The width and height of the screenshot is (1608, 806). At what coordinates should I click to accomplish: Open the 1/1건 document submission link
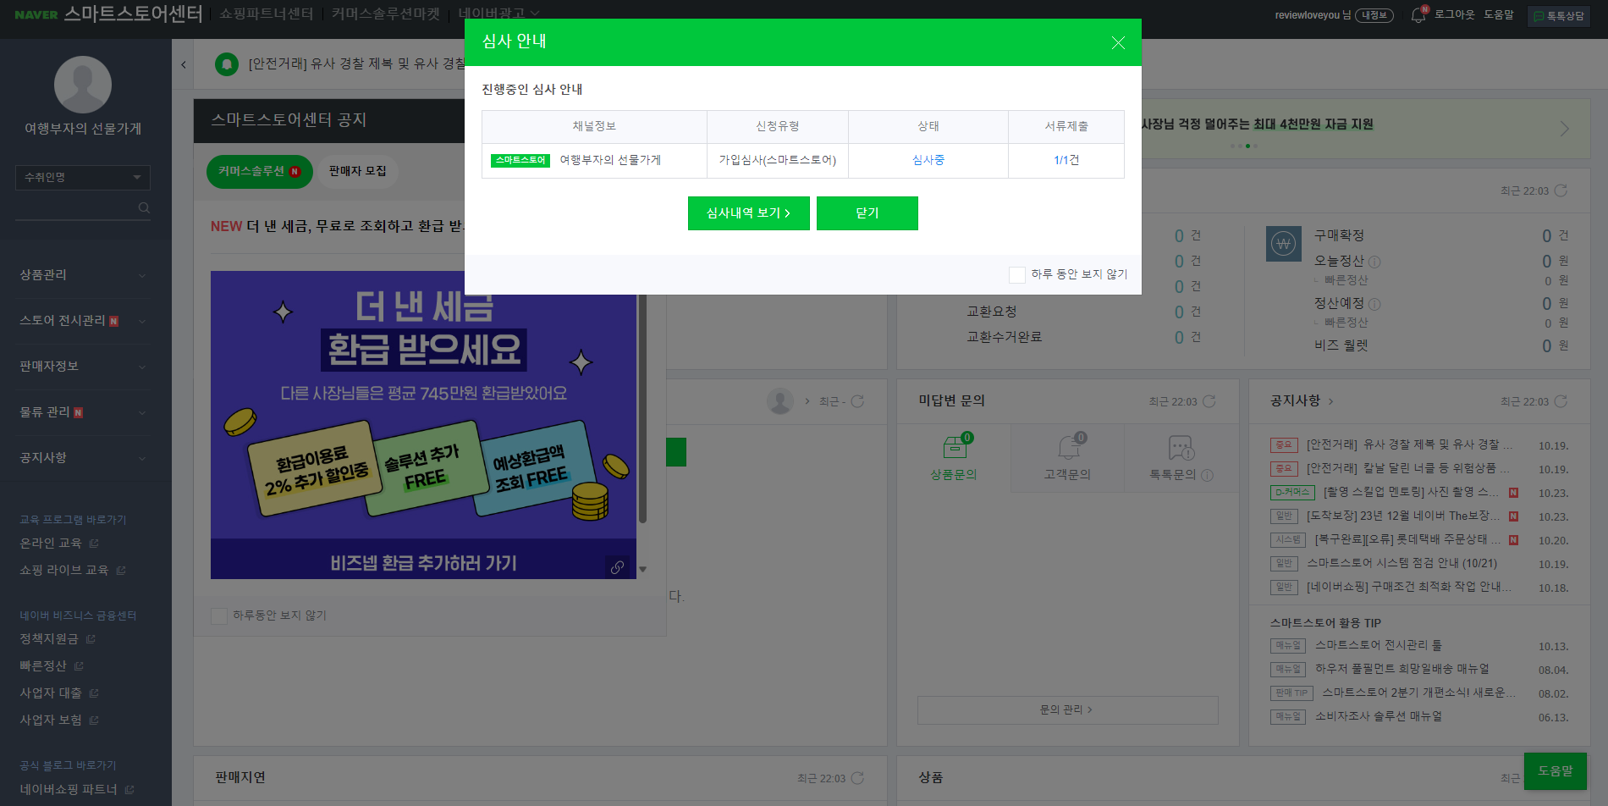pyautogui.click(x=1066, y=160)
